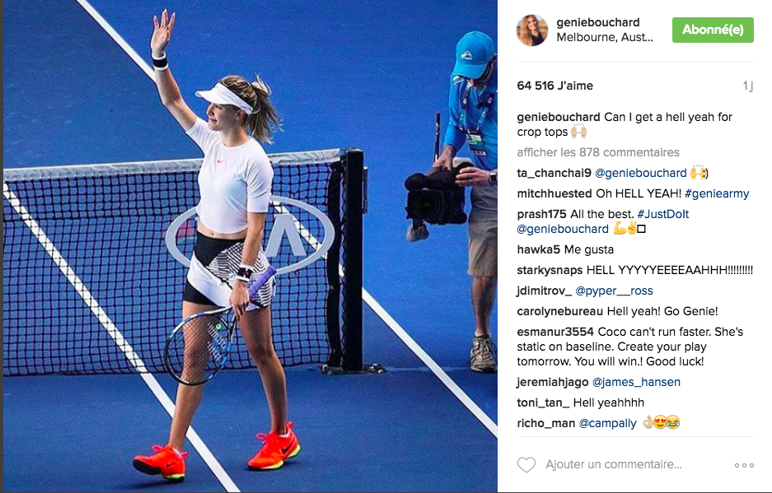
Task: Expand afficher les 878 commentaires
Action: click(598, 152)
